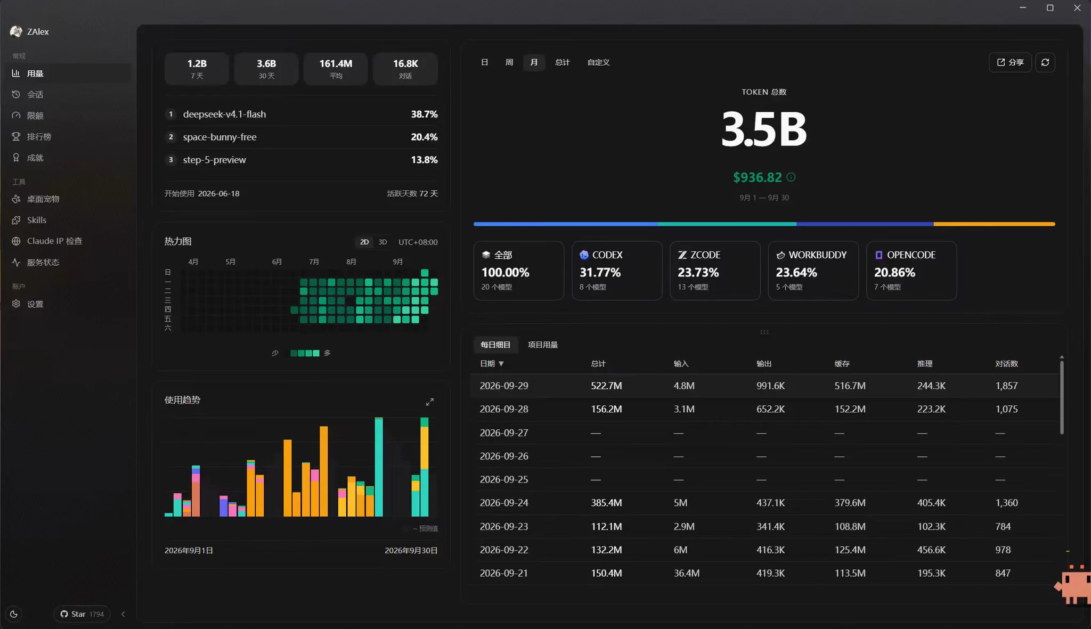Open the 桌面宠物 paw icon
This screenshot has width=1091, height=629.
[x=16, y=199]
